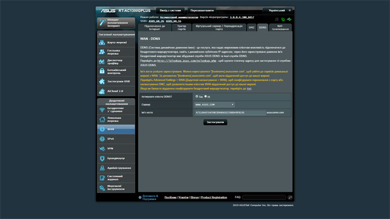The image size is (390, 219).
Task: Click the 'тут' link in yellow text
Action: pos(249,89)
